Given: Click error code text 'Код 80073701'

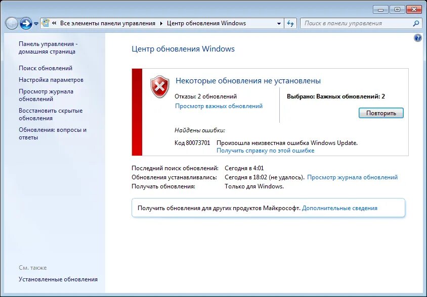Looking at the screenshot, I should click(192, 143).
